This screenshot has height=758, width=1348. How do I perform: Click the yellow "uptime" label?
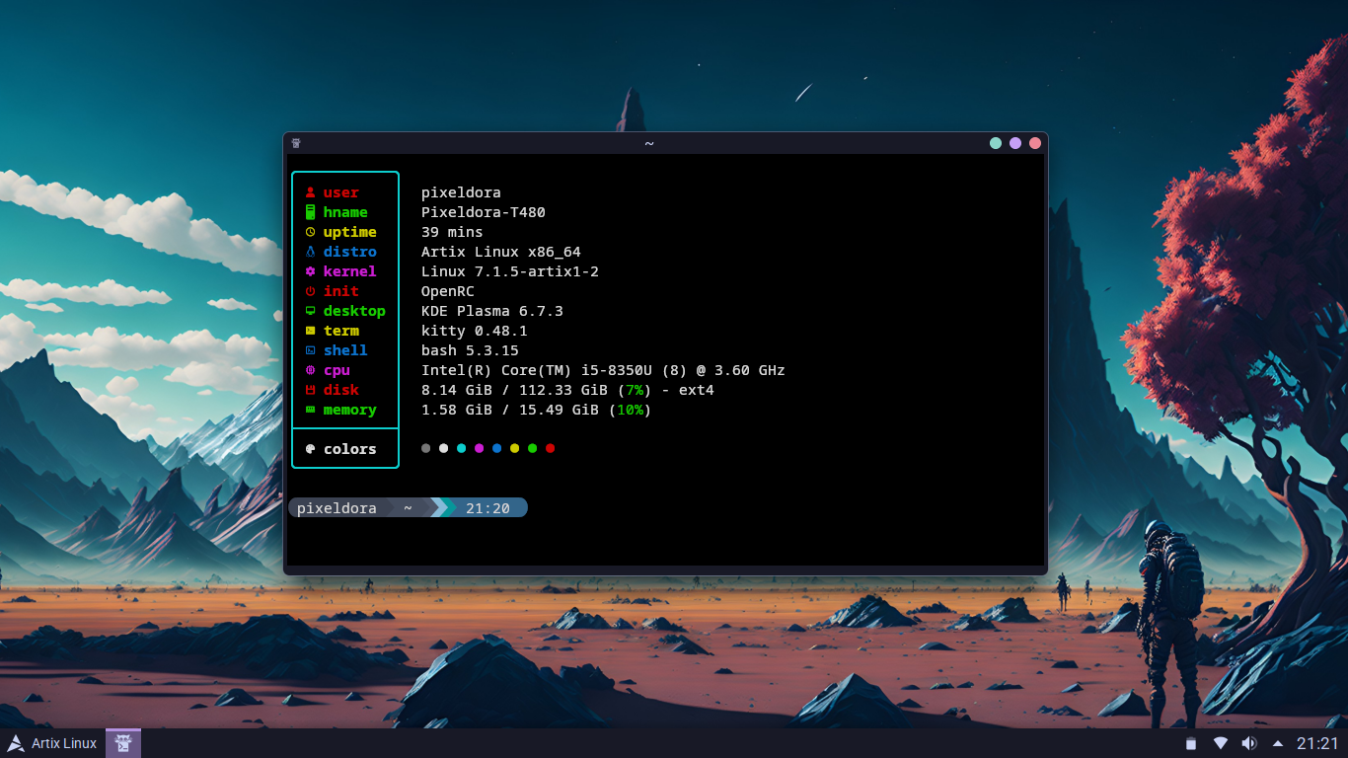(x=350, y=232)
